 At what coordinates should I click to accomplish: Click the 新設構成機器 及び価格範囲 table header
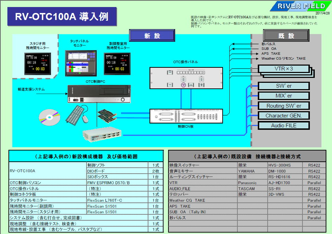click(86, 156)
